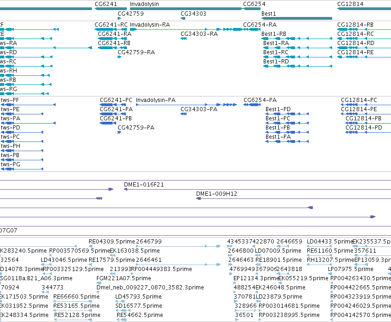Select the Best1 gene label
The width and height of the screenshot is (391, 322).
click(269, 13)
